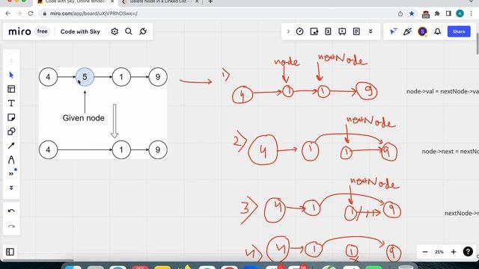
Task: Click the Undo arrow
Action: click(11, 211)
